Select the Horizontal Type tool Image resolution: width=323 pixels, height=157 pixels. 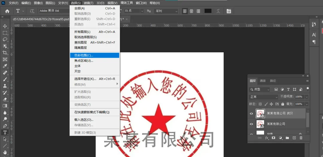coord(5,132)
